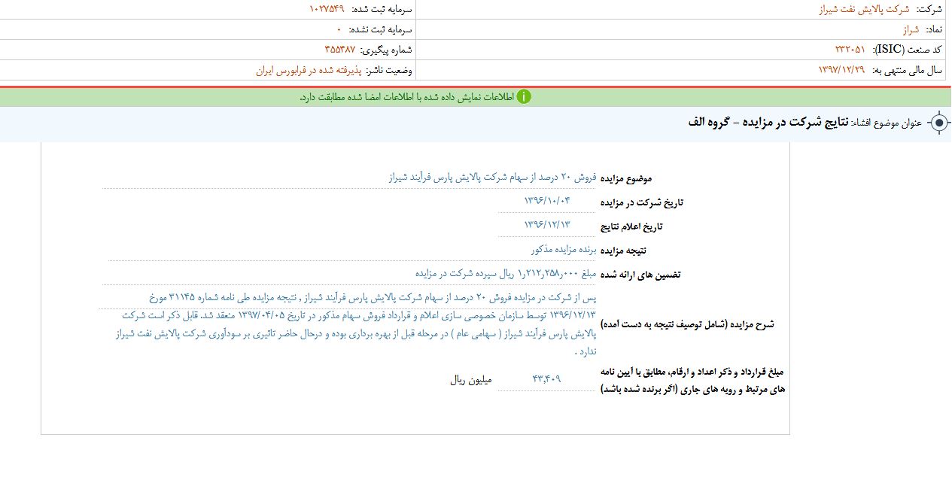Click the field beside the 'تاریخ اعلام نتایج' label
The width and height of the screenshot is (952, 480).
[x=548, y=226]
